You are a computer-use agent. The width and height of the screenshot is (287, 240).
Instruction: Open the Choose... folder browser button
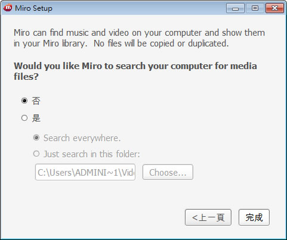tap(168, 172)
